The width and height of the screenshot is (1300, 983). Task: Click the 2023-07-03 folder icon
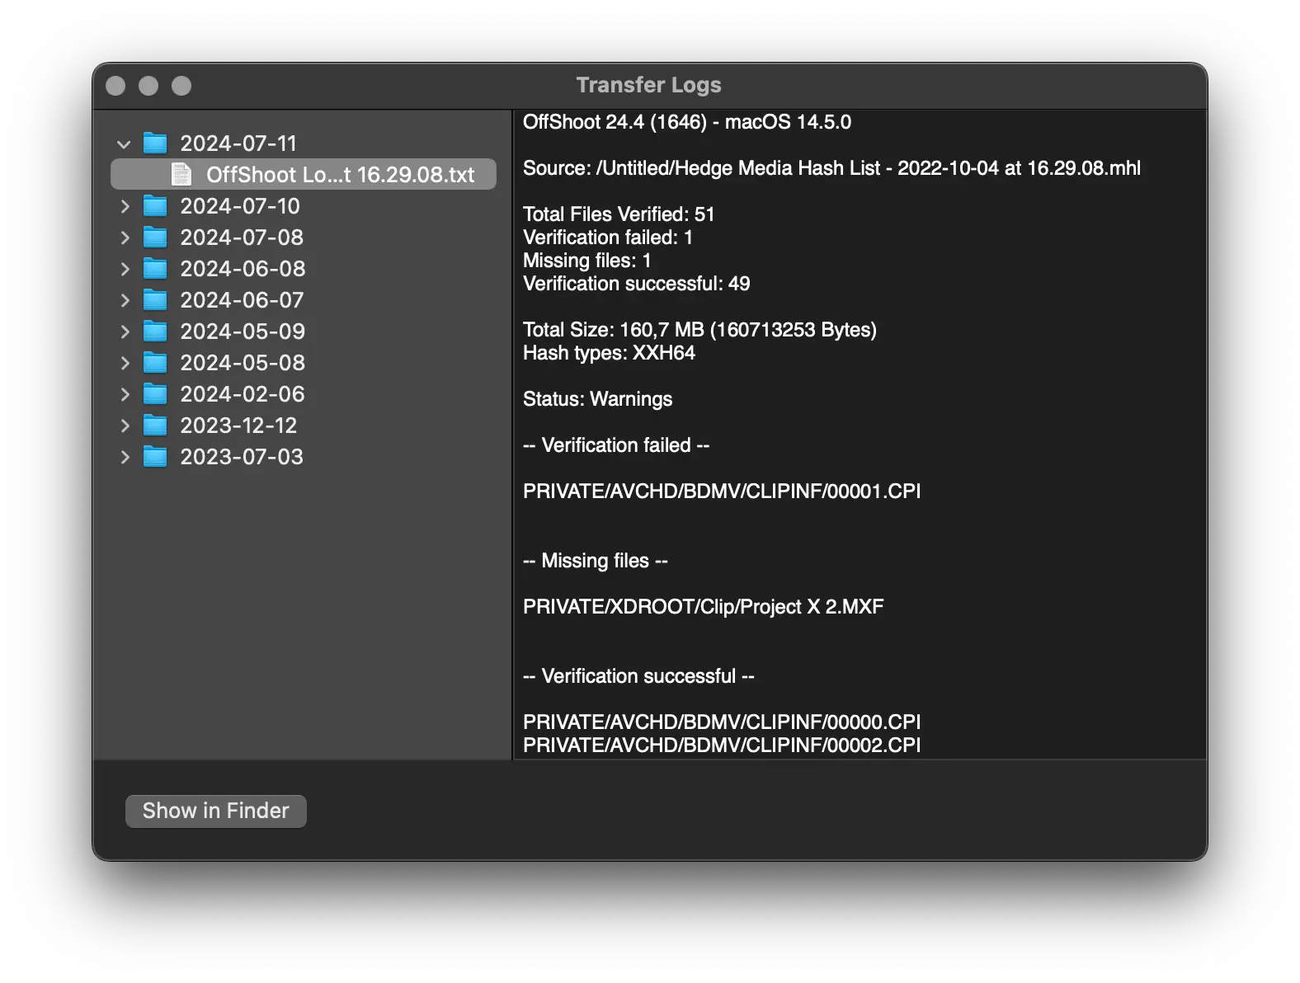pos(155,457)
